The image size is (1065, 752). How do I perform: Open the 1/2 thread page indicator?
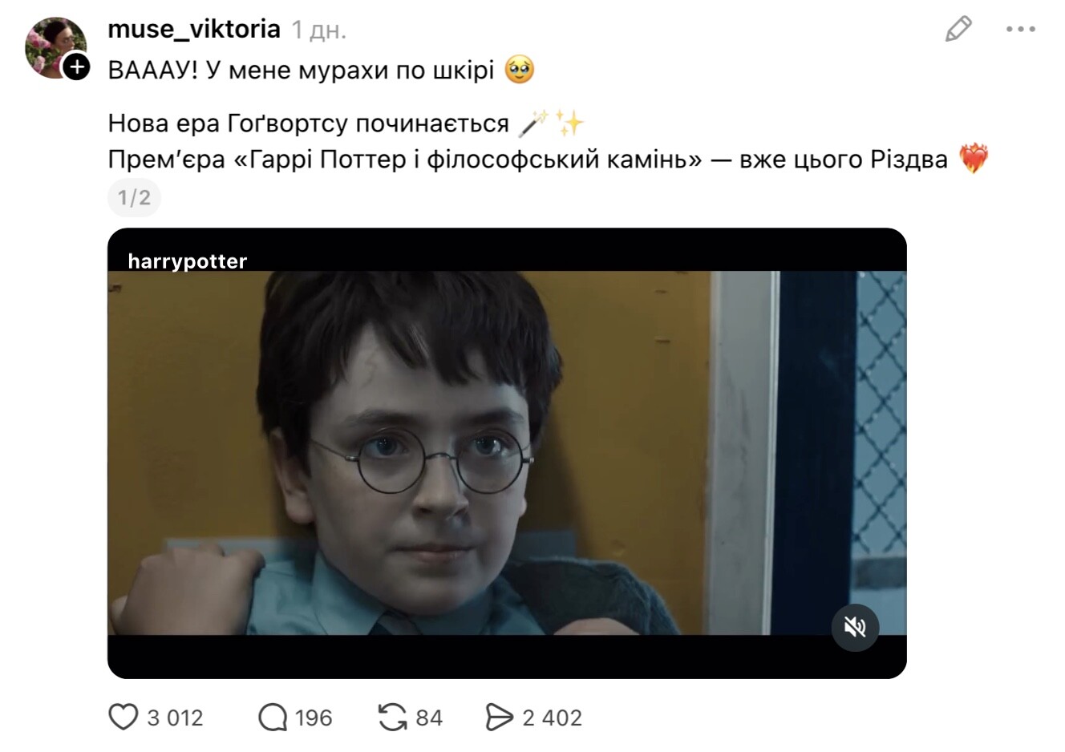point(134,197)
